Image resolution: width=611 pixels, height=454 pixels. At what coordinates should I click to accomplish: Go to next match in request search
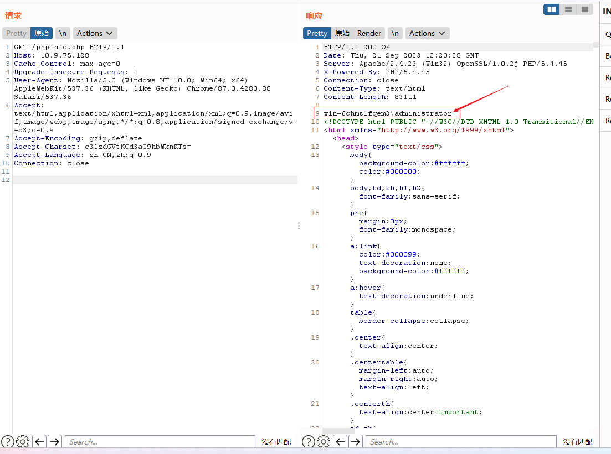click(55, 441)
